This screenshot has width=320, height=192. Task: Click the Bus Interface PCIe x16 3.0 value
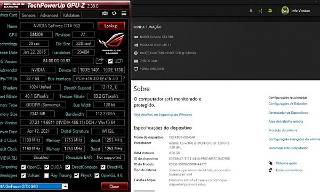(x=97, y=78)
